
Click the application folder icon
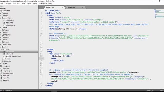pos(1,11)
